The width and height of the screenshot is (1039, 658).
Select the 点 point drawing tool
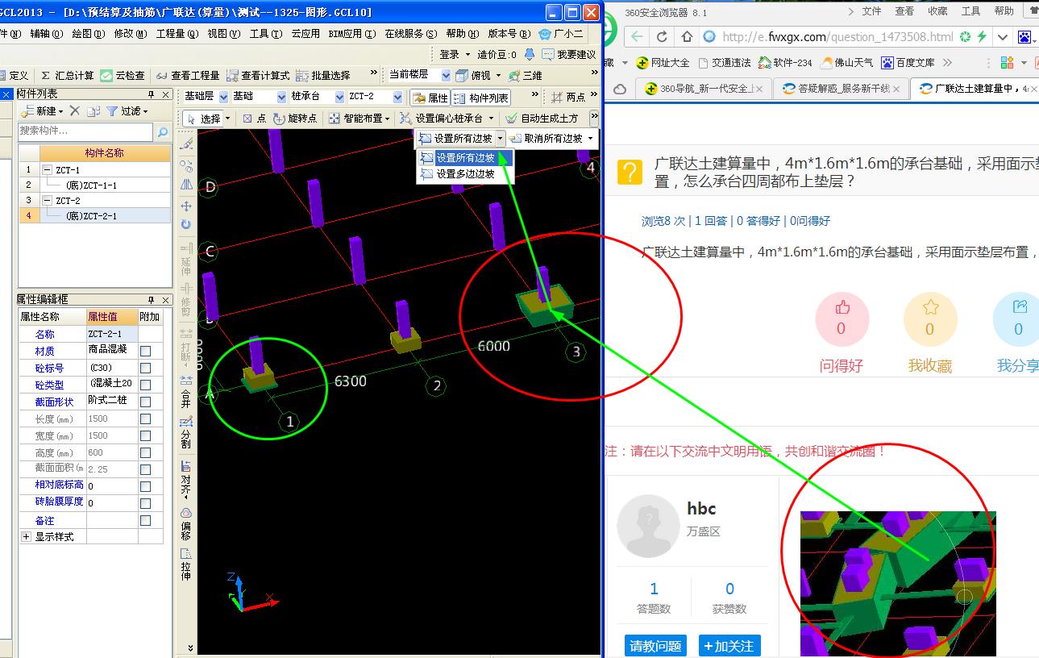tap(254, 118)
